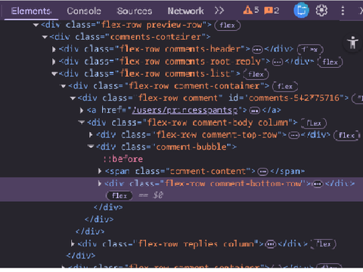363x272 pixels.
Task: Switch to the Network tab
Action: pyautogui.click(x=185, y=11)
